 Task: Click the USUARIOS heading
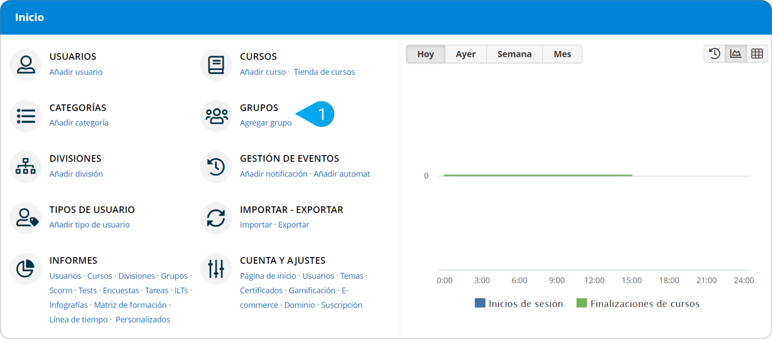click(x=73, y=56)
